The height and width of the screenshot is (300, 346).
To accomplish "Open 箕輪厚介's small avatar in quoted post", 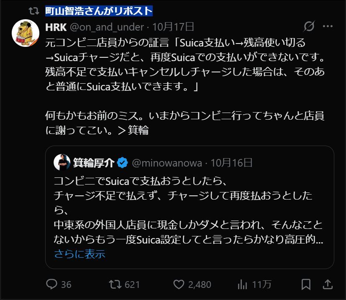I will 62,163.
